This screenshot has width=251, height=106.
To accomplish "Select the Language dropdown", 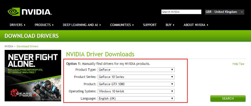I will [136, 99].
